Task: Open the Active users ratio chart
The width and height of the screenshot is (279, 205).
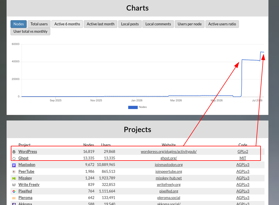Action: tap(222, 24)
